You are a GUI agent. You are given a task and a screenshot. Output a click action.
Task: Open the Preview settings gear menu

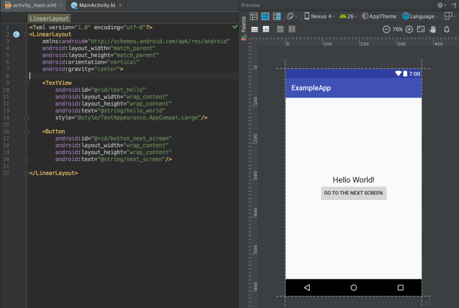pos(441,5)
